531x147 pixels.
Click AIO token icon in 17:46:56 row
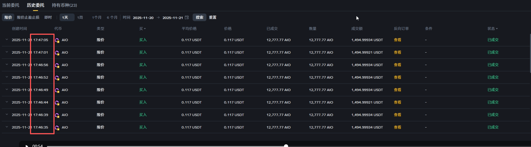(57, 65)
